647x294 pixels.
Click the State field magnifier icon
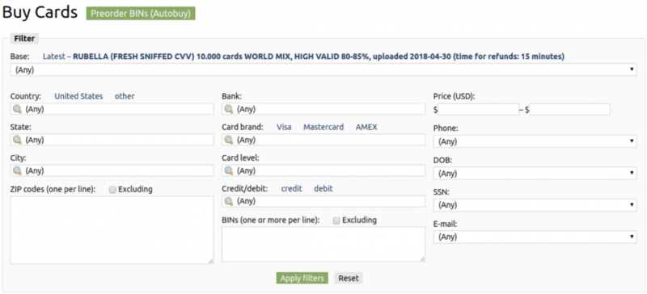(x=17, y=140)
